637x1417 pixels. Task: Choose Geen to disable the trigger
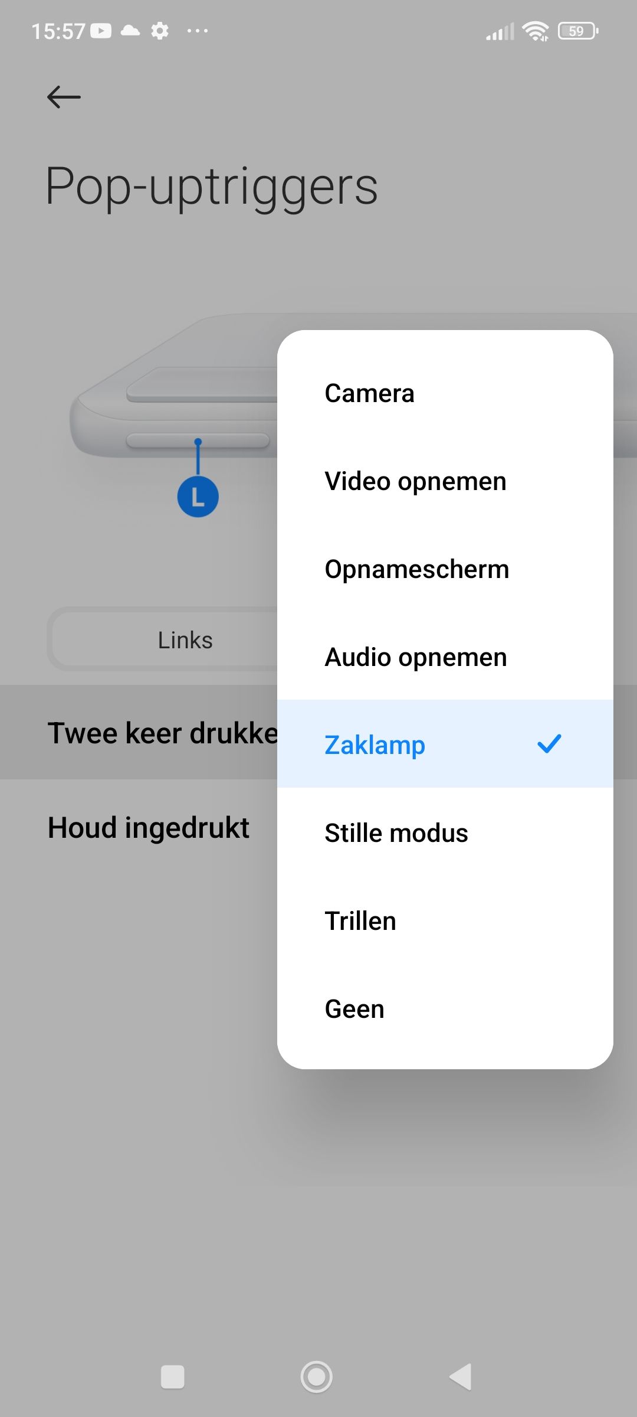tap(445, 1008)
